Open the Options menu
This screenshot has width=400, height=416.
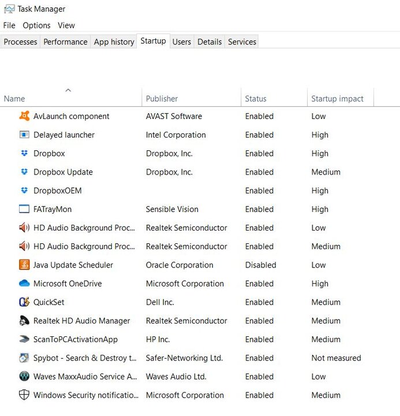coord(36,25)
